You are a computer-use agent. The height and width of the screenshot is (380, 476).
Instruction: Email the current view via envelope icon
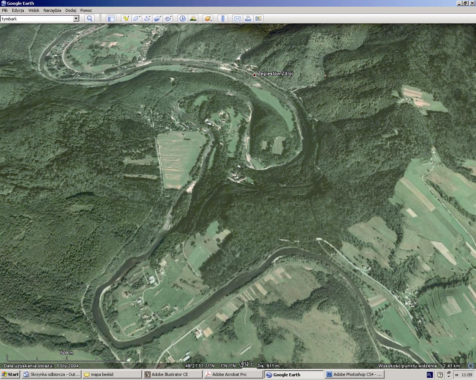(237, 19)
